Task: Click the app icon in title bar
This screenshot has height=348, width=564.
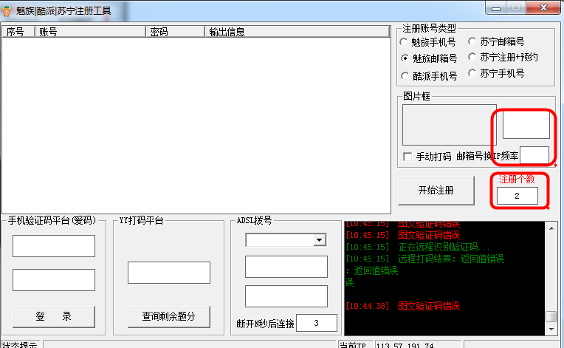Action: (x=7, y=11)
